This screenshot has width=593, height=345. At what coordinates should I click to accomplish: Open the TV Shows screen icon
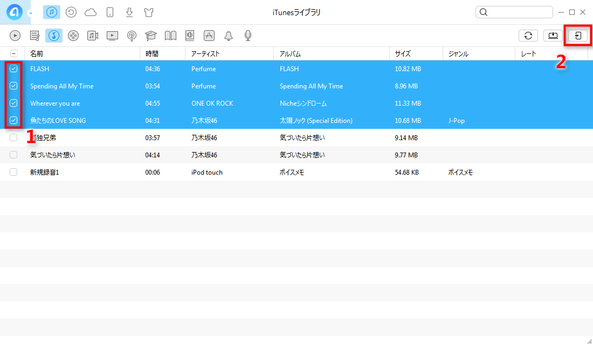(x=112, y=36)
